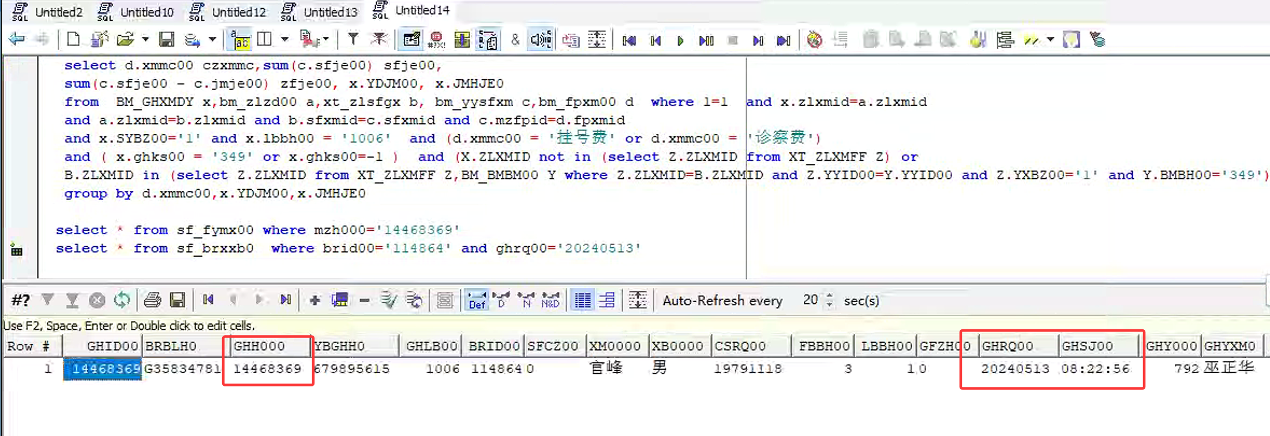Click the XM0000 column header
This screenshot has width=1270, height=436.
[x=617, y=346]
